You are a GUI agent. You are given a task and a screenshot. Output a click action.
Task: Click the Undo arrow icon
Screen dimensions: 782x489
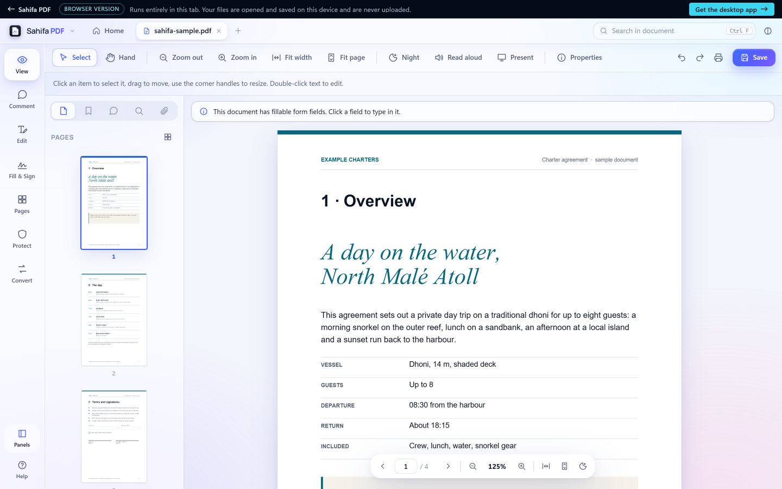tap(682, 58)
